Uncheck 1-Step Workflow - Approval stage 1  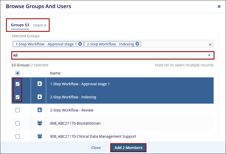pyautogui.click(x=18, y=84)
